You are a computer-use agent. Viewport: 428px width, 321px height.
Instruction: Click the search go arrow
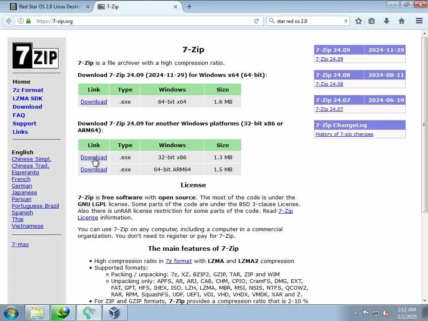coord(345,21)
